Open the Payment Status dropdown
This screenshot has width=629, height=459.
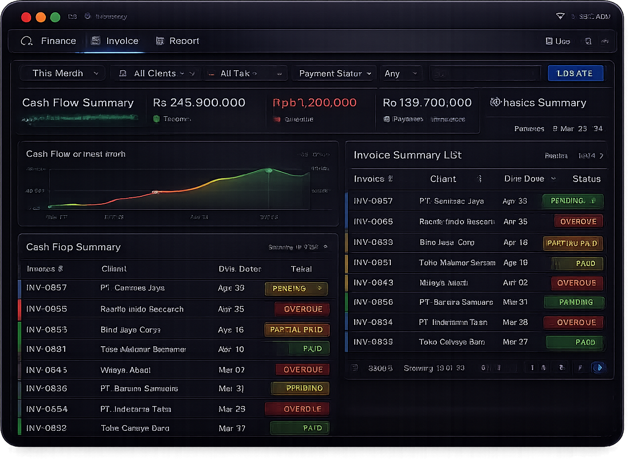(x=334, y=73)
